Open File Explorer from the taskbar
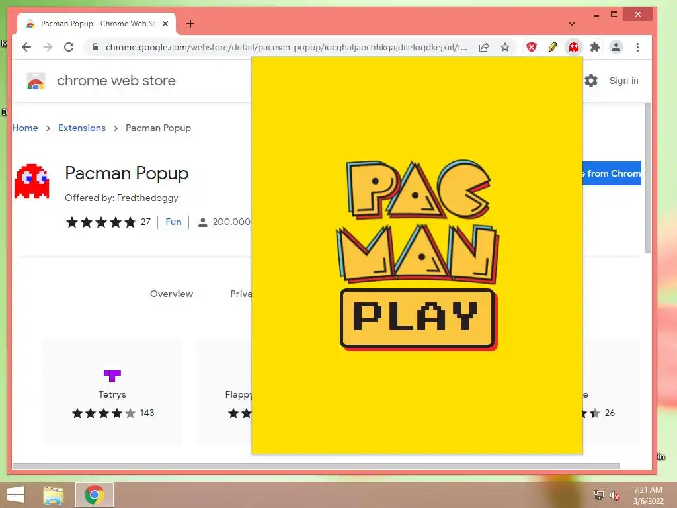The height and width of the screenshot is (508, 677). coord(54,495)
